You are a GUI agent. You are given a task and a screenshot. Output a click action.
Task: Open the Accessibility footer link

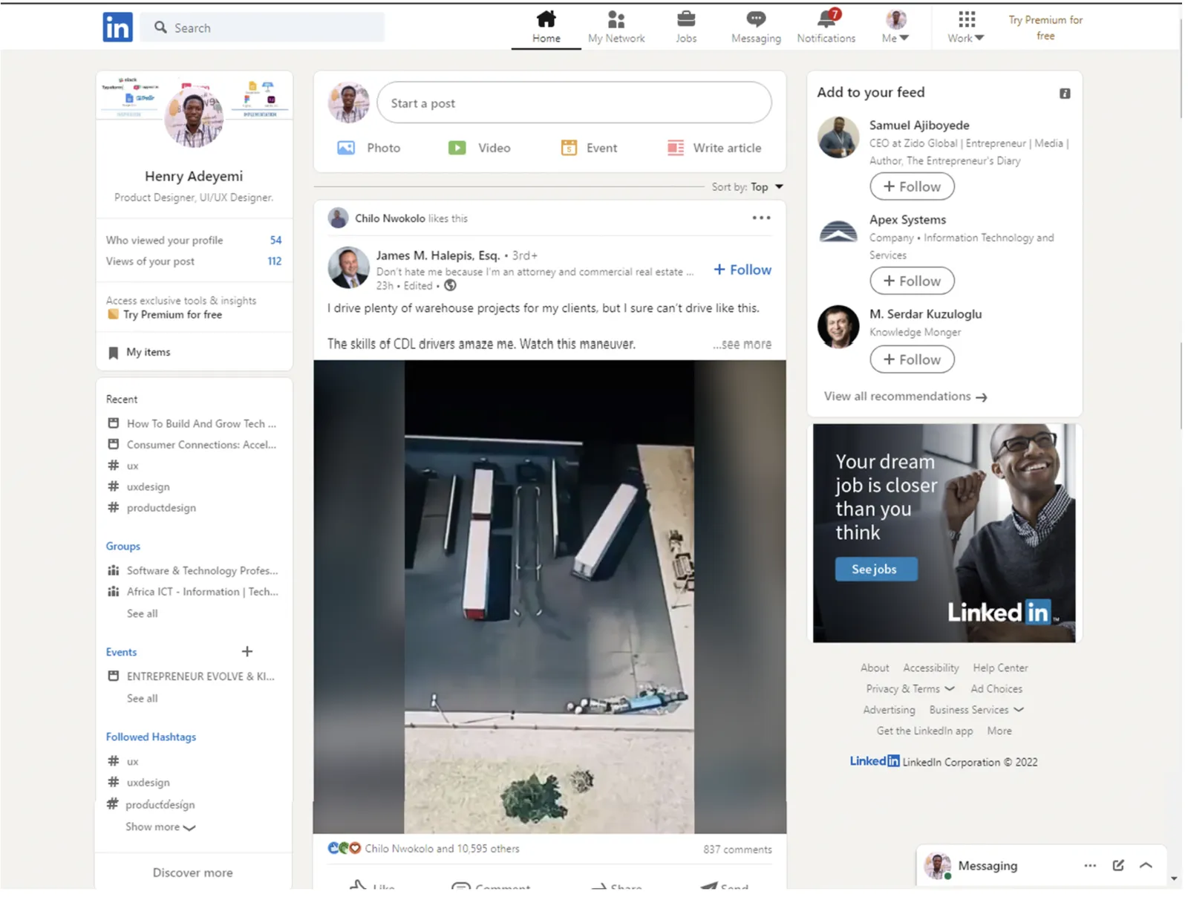pyautogui.click(x=931, y=668)
